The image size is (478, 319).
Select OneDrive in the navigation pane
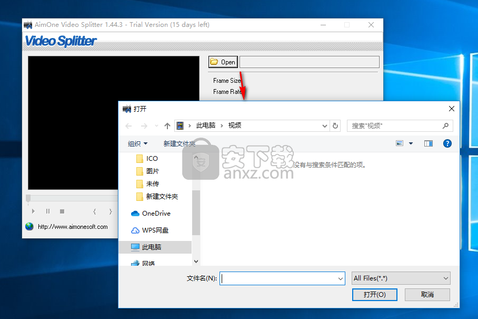(151, 214)
